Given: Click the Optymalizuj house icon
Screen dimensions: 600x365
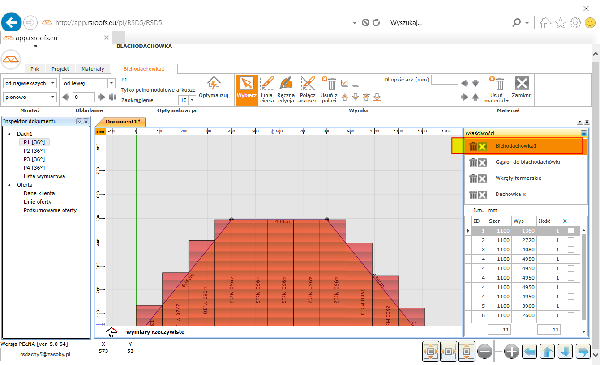Looking at the screenshot, I should (x=214, y=84).
